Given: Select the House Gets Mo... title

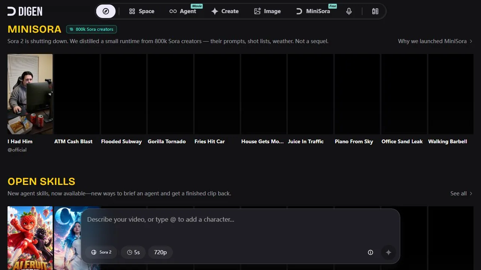Looking at the screenshot, I should click(262, 141).
